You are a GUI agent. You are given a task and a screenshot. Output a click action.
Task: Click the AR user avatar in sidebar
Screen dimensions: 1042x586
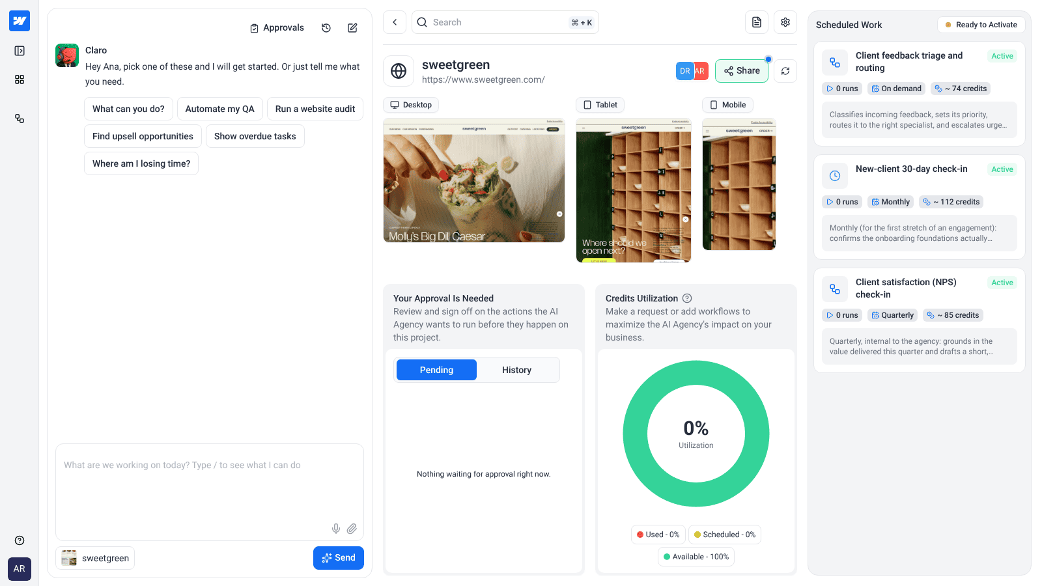point(20,568)
